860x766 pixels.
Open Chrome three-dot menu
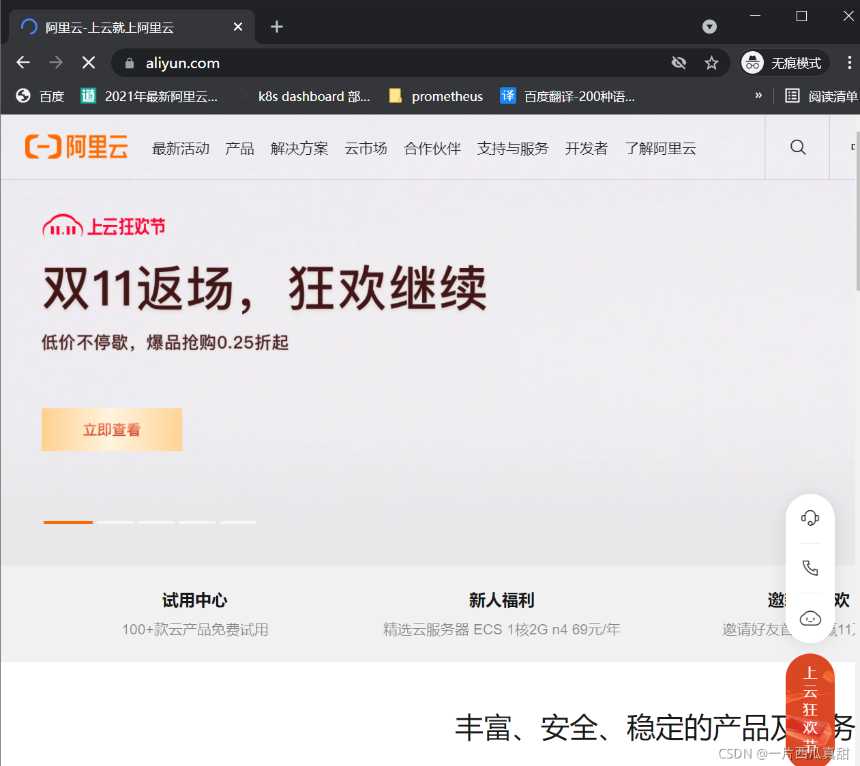[x=849, y=63]
